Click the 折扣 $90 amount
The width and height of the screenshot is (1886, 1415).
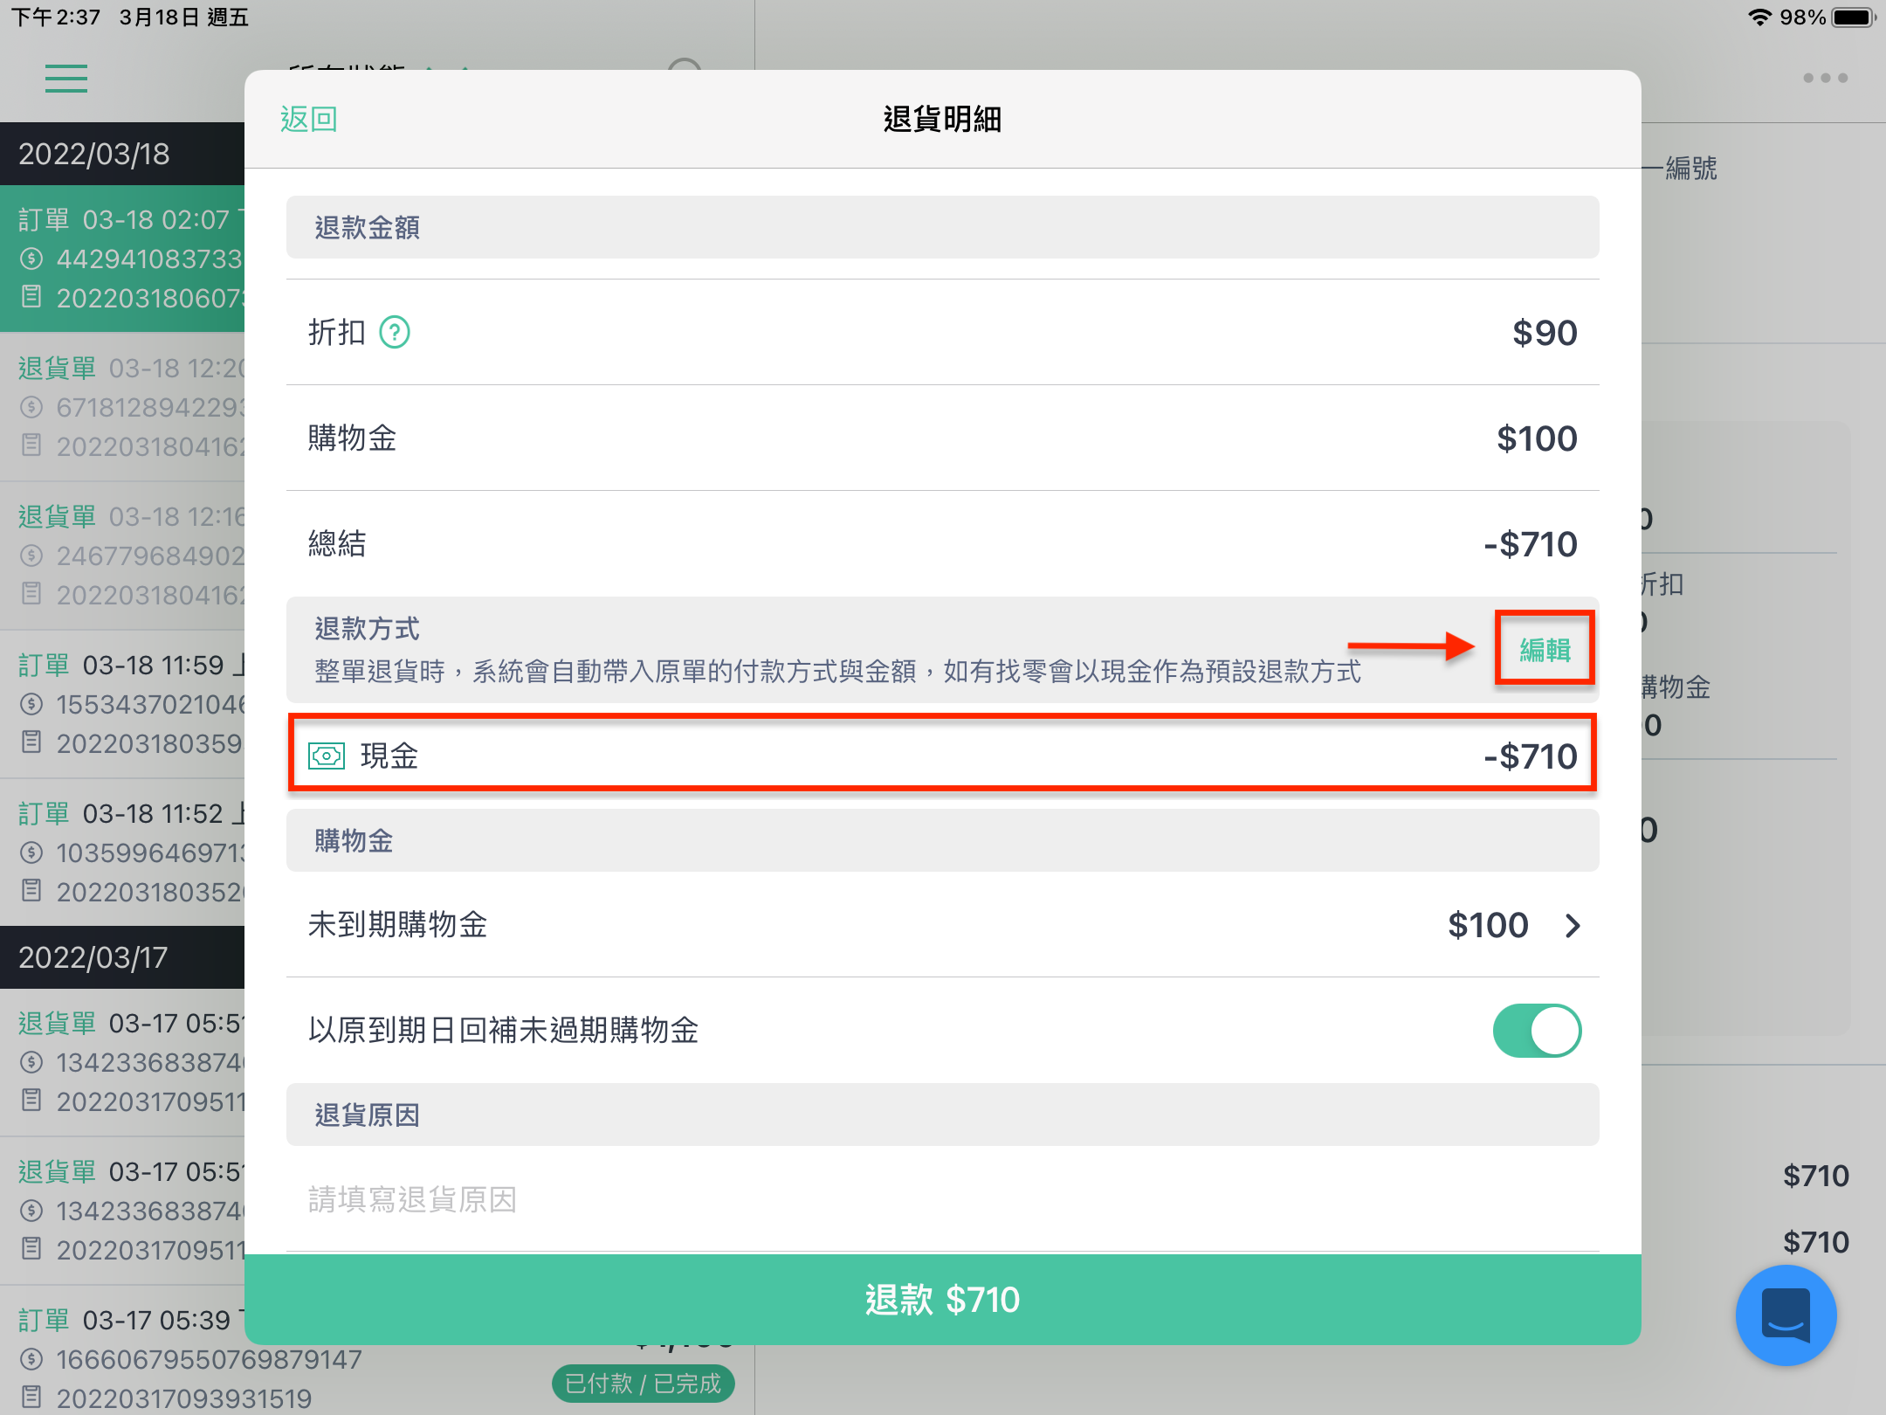click(x=1544, y=333)
